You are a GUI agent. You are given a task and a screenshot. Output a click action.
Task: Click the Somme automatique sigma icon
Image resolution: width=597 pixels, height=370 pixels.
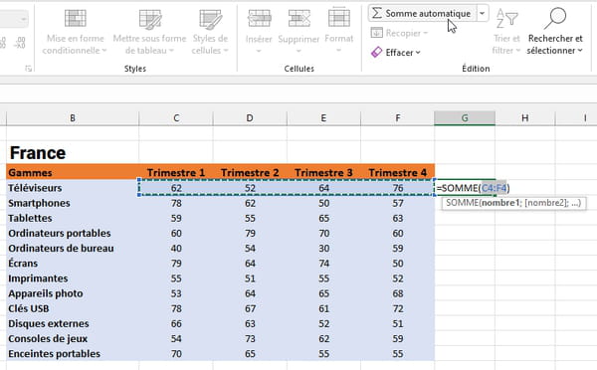pyautogui.click(x=377, y=13)
